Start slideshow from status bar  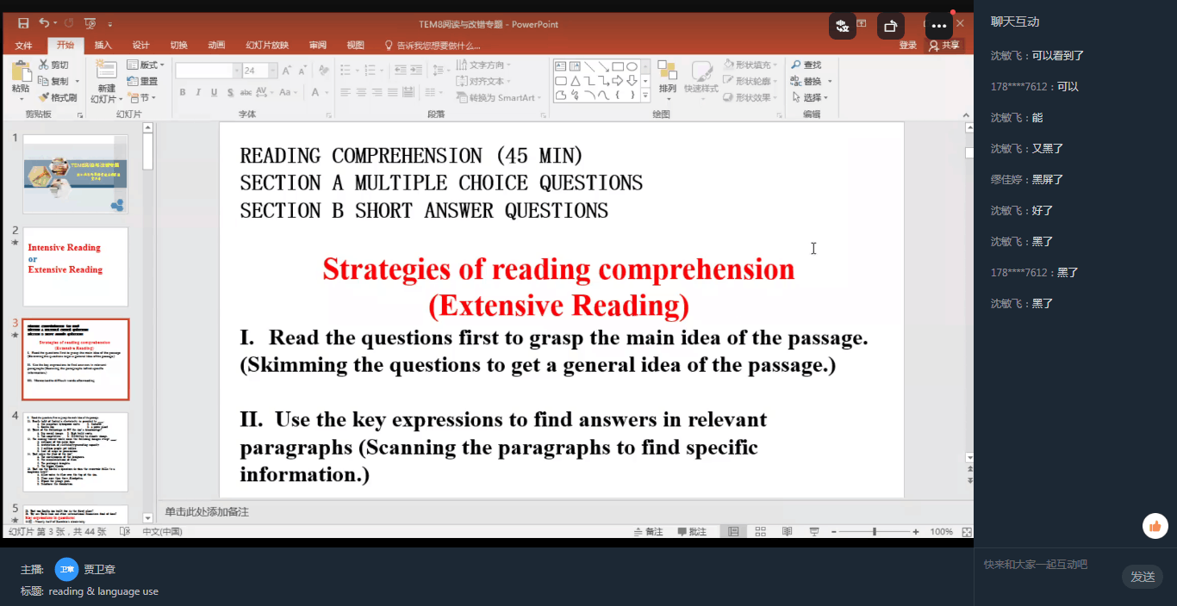(x=814, y=532)
